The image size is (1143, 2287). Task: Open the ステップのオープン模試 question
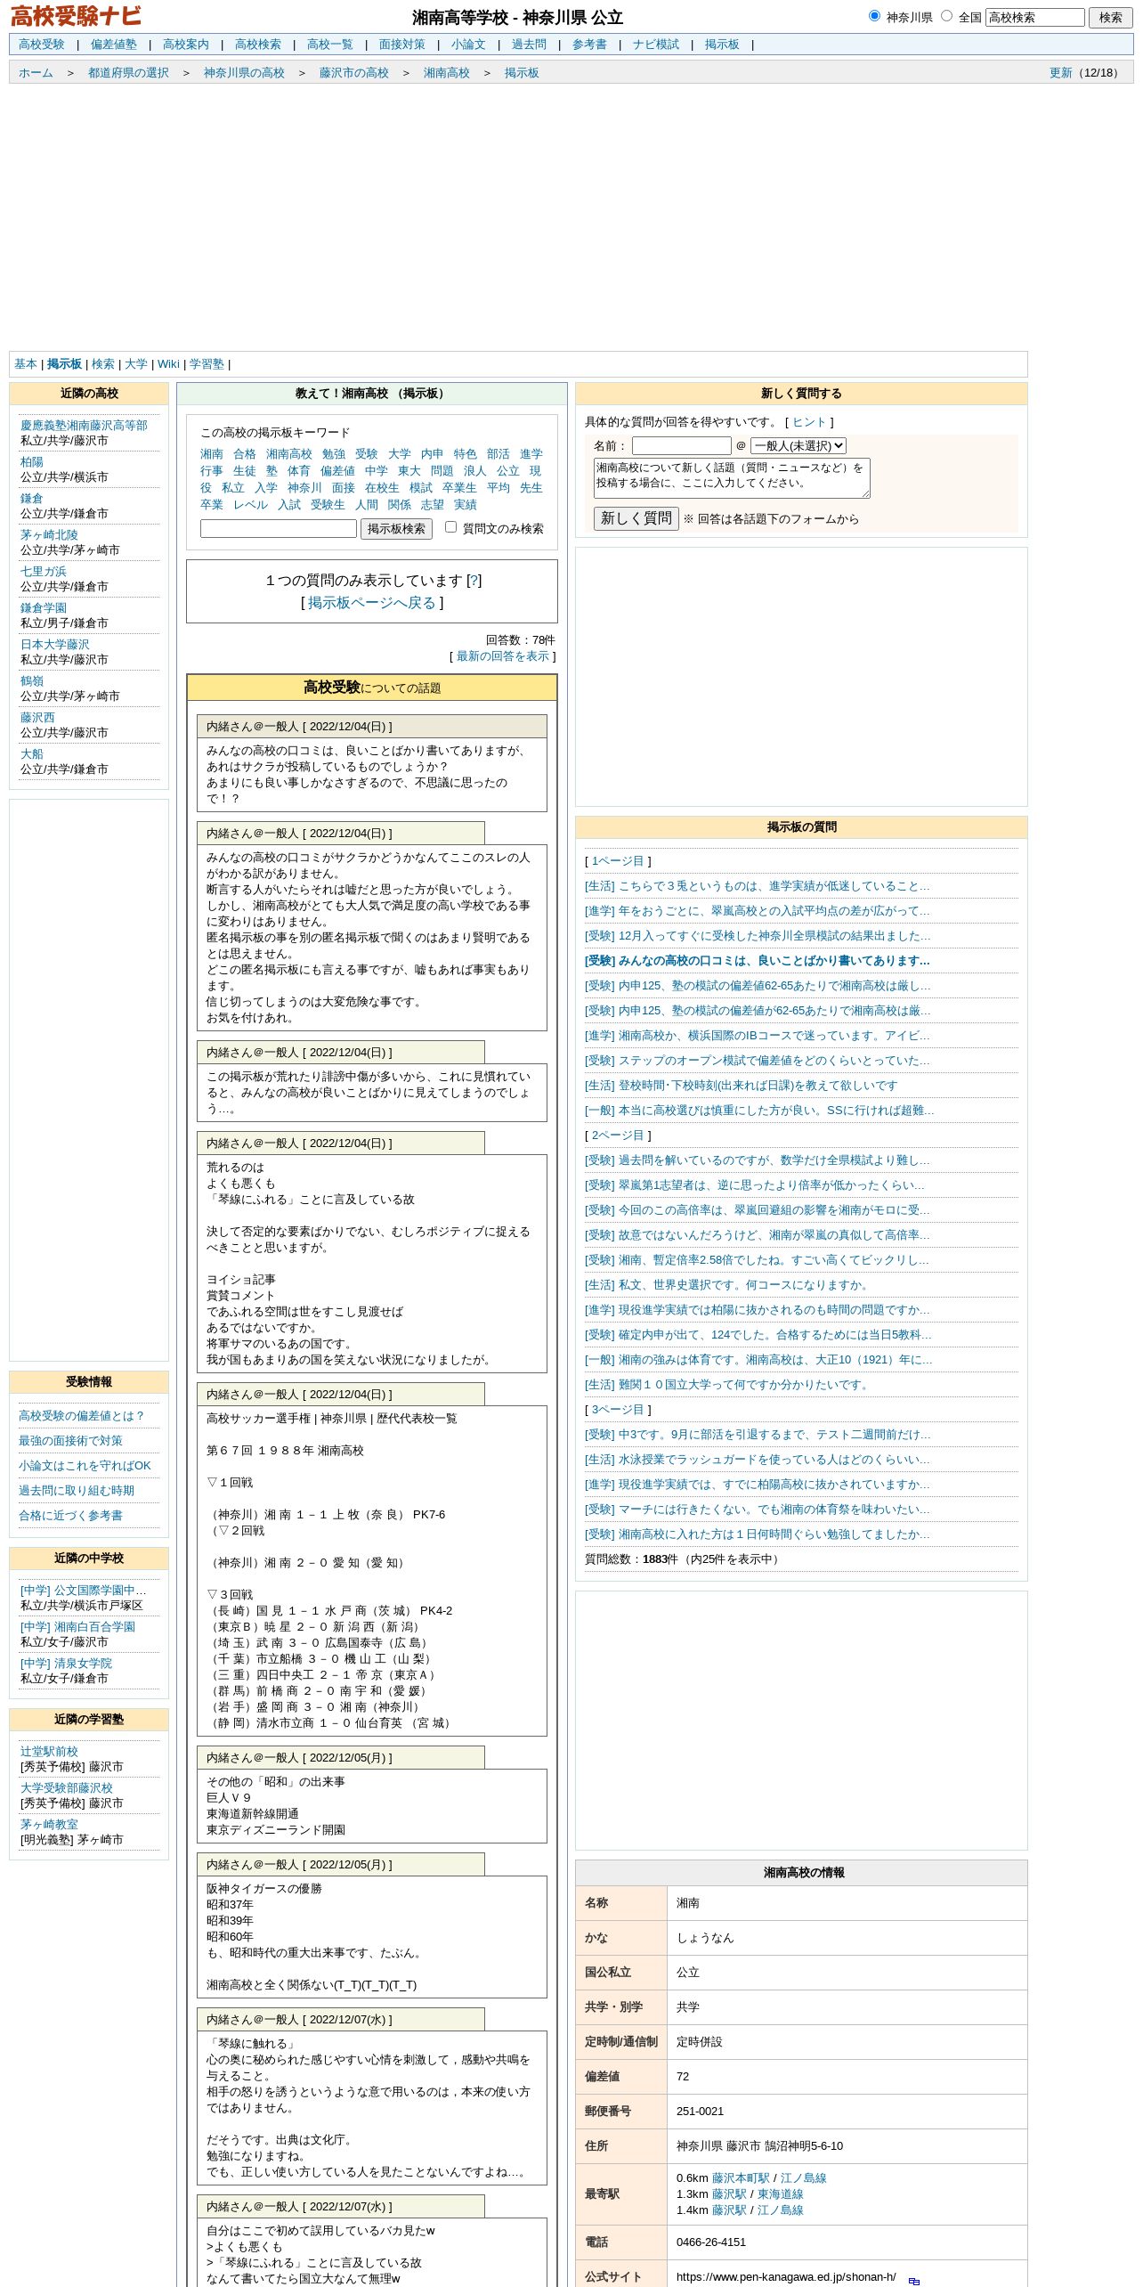tap(758, 1061)
